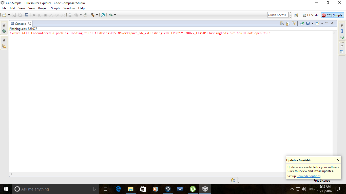Restore the bottom stack in the right trim
Viewport: 346px width, 194px height.
click(342, 46)
